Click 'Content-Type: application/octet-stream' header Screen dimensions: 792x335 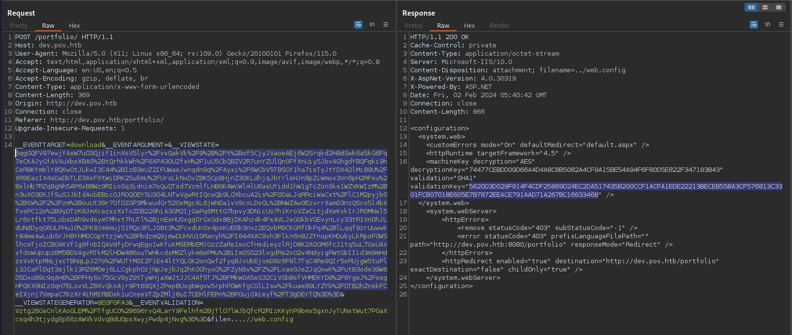(485, 53)
